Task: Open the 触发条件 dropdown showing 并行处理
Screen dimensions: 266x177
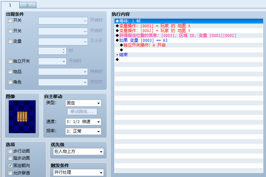Action: pos(78,173)
